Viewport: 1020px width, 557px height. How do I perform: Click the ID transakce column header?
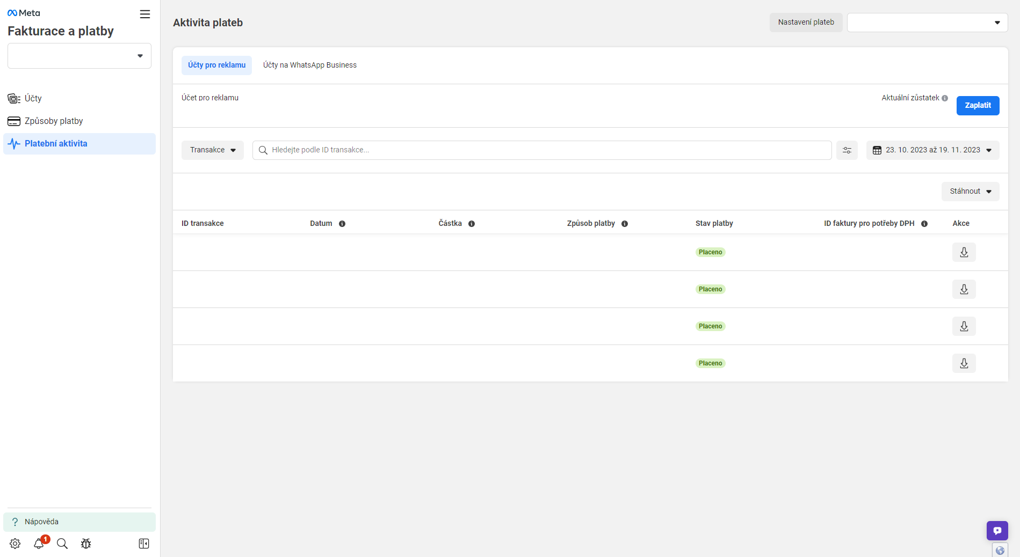coord(202,223)
